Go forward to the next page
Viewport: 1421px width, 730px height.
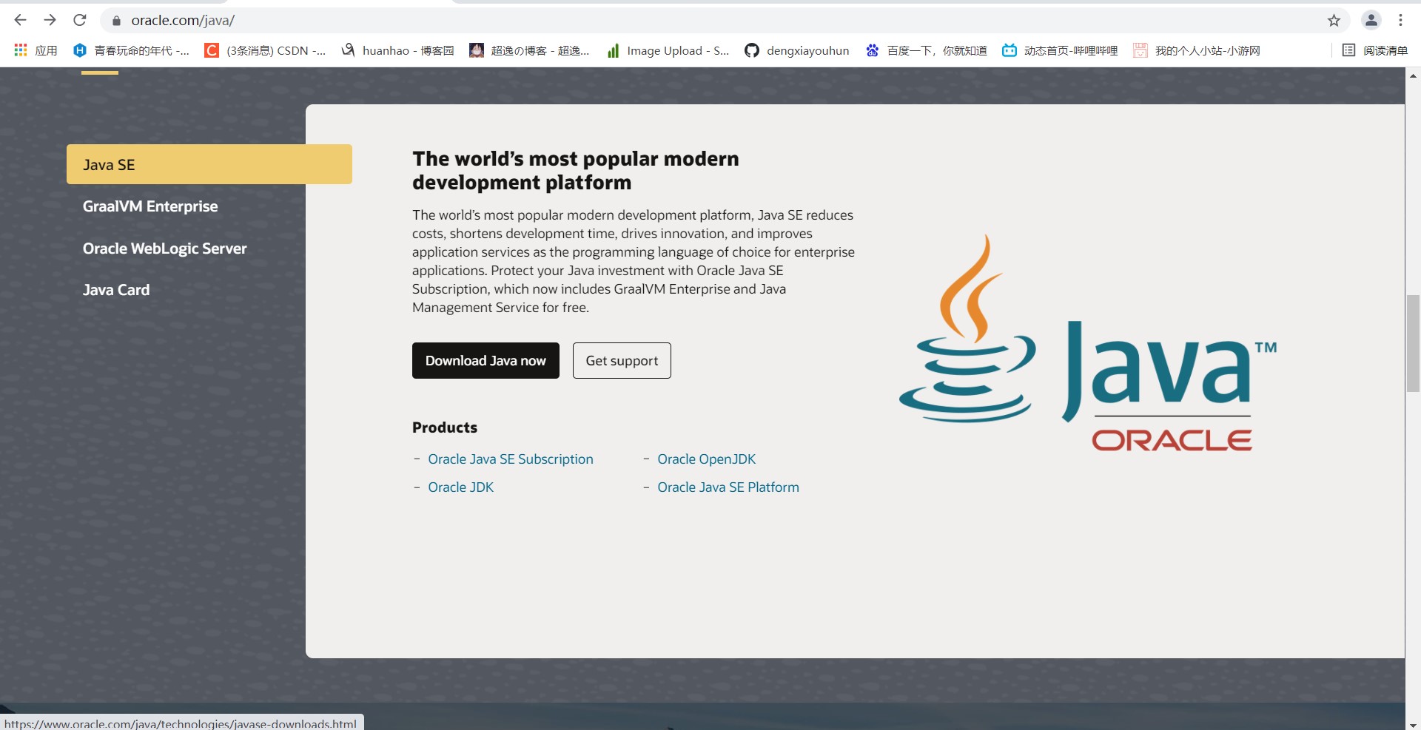[x=50, y=20]
